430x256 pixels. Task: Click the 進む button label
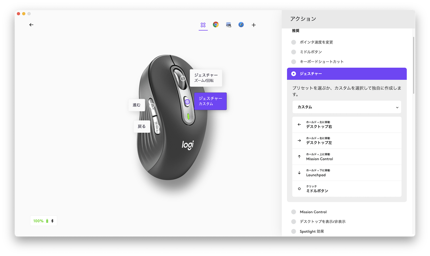tap(137, 105)
